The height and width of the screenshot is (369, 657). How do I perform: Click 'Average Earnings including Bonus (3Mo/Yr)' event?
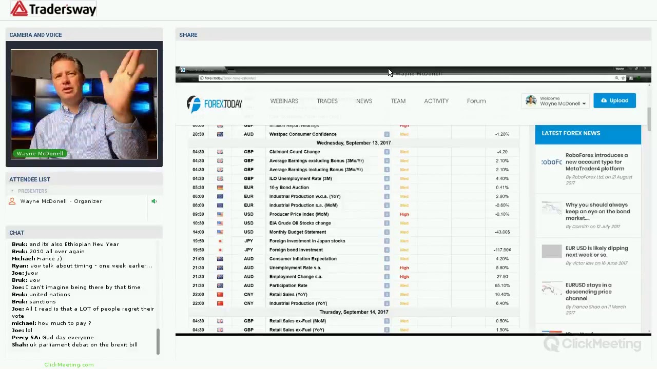(316, 170)
